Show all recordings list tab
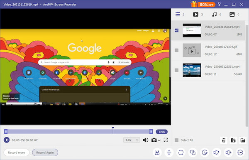Viewport: 249px width, 160px height. click(177, 14)
